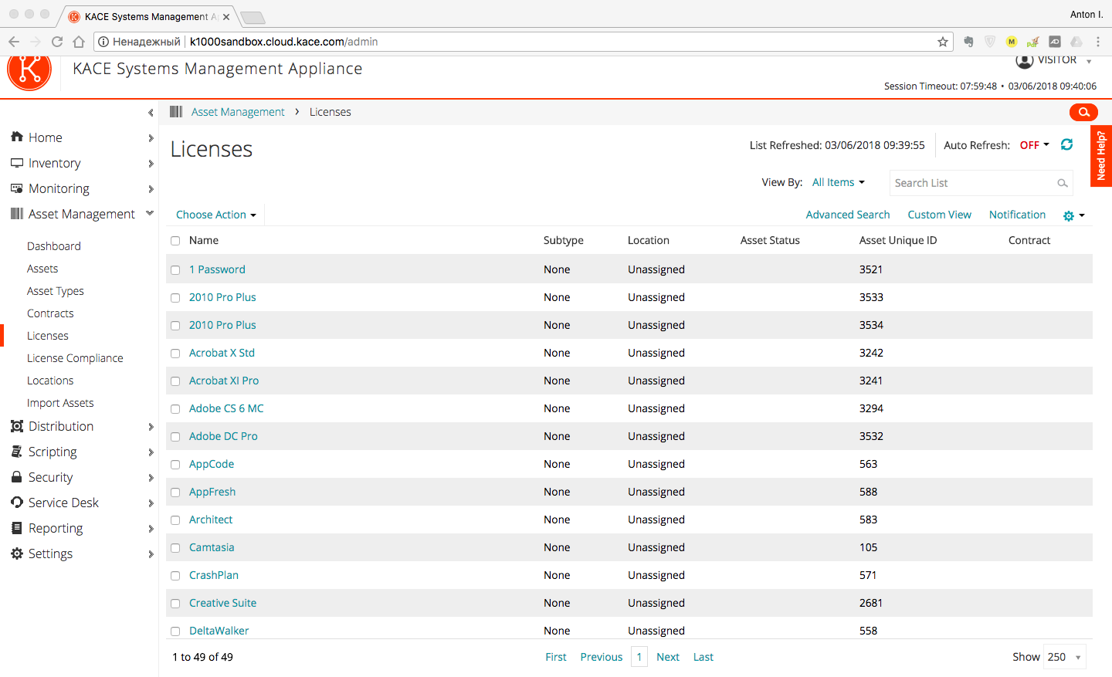Click the Inventory monitor icon
The image size is (1112, 677).
(17, 163)
